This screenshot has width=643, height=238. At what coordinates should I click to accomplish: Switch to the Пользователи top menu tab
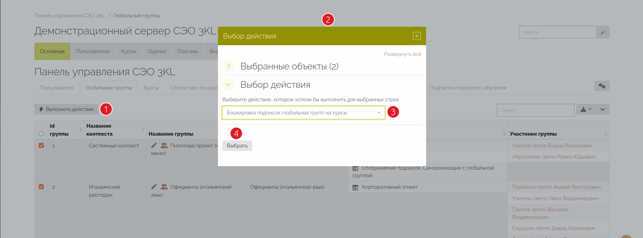coord(93,51)
